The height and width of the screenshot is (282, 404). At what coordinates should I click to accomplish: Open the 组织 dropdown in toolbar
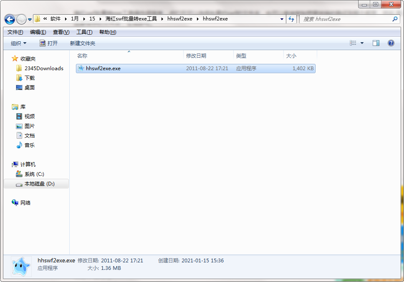coord(18,43)
